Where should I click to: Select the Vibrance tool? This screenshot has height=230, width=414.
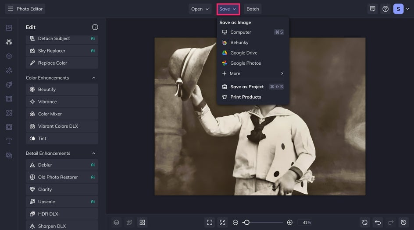click(x=62, y=101)
